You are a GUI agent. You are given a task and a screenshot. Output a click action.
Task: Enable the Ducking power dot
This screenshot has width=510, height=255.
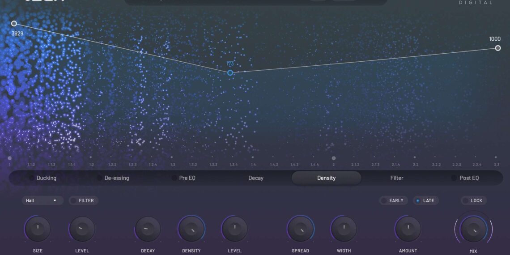[31, 178]
